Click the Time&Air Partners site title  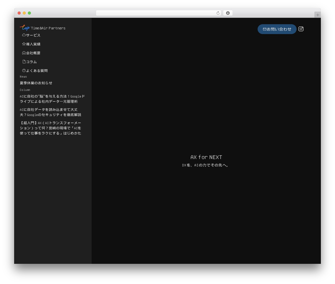48,28
